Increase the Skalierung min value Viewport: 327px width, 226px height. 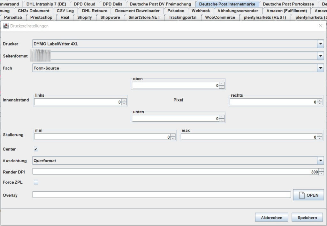[173, 135]
